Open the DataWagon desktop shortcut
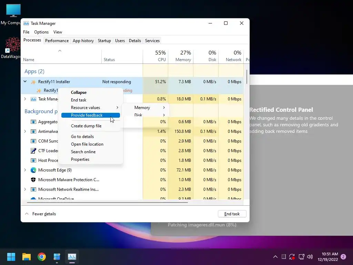The image size is (353, 265). (12, 48)
